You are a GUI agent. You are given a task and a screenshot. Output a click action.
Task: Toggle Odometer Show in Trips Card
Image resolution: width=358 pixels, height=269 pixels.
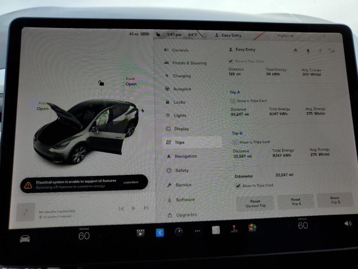[238, 185]
